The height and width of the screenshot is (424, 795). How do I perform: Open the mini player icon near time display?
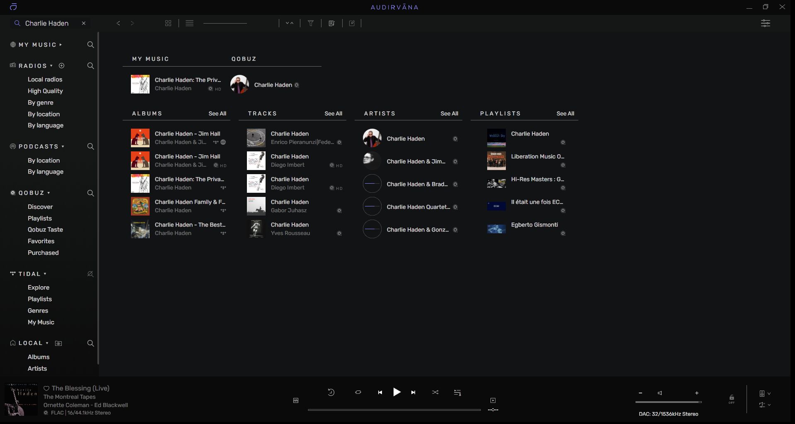(493, 400)
